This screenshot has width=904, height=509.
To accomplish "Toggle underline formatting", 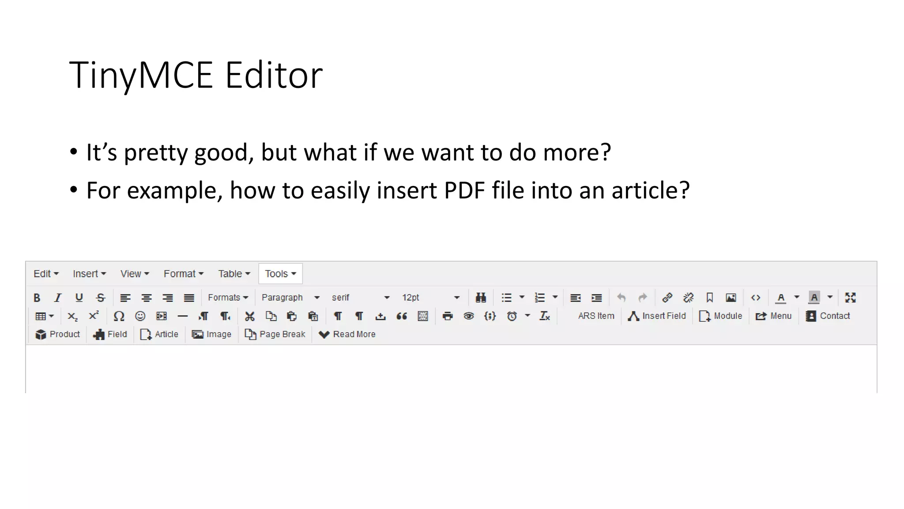I will tap(79, 298).
